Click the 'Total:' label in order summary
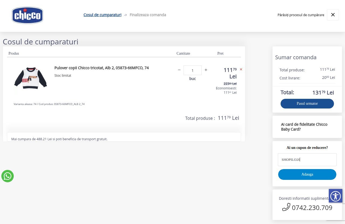Screen dimensions: 345x224 tap(287, 92)
